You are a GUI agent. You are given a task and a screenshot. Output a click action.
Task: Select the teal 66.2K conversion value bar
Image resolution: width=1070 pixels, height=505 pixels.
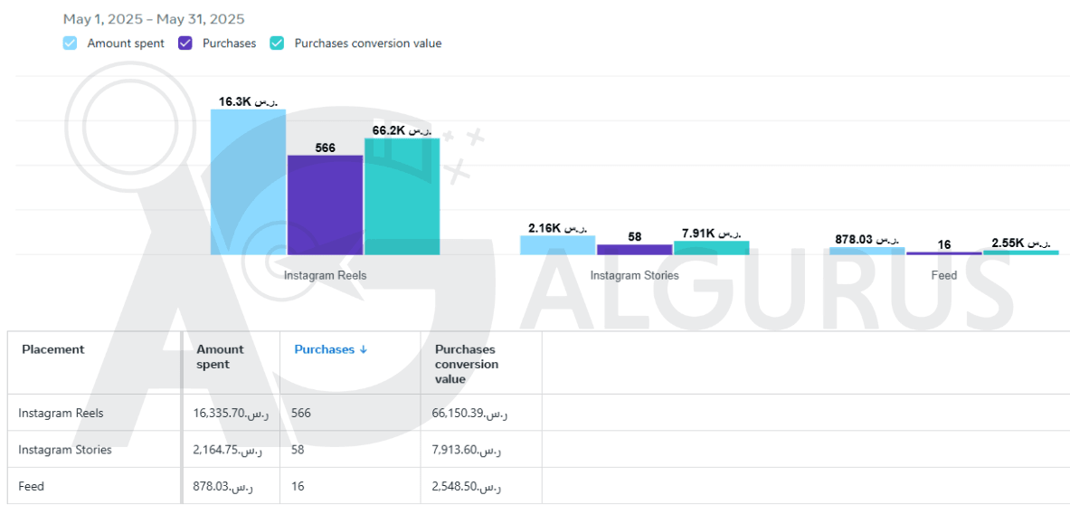click(402, 195)
